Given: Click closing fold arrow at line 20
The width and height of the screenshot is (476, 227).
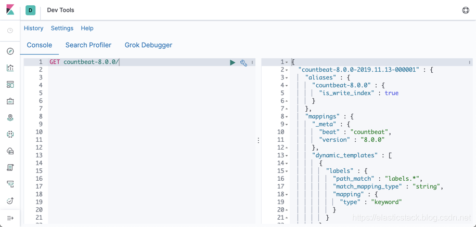Looking at the screenshot, I should coord(287,210).
